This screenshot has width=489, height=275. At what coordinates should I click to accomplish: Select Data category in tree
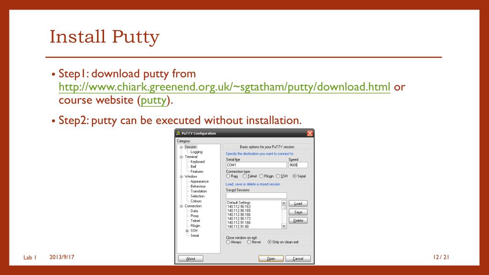tap(194, 211)
